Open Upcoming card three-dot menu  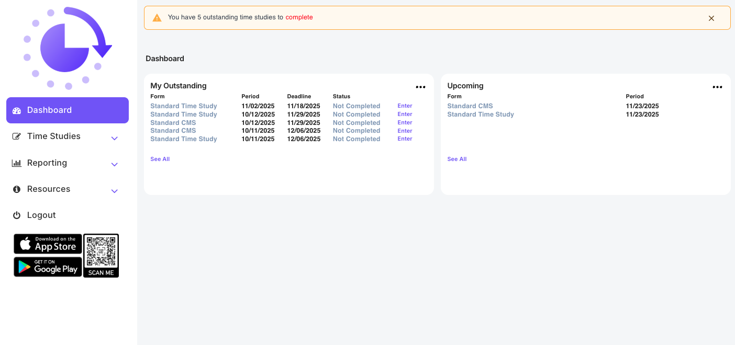(718, 87)
